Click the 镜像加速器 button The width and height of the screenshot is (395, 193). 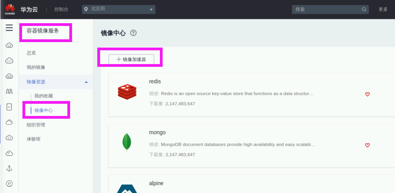coord(131,59)
